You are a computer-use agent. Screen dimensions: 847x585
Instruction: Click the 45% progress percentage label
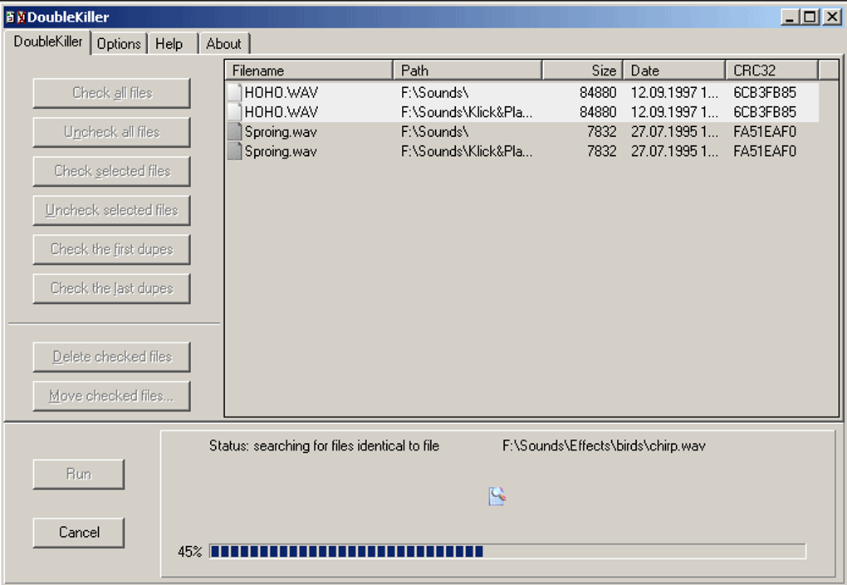189,552
